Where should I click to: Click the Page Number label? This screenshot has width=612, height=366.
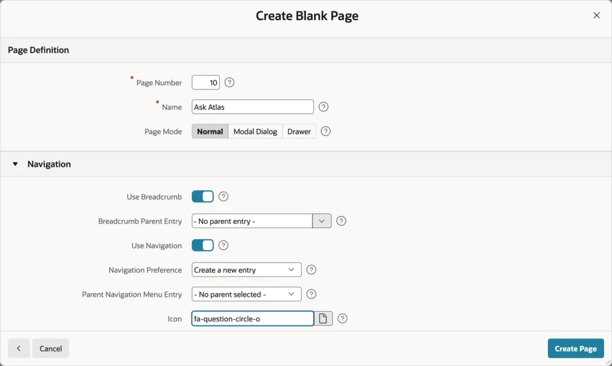(159, 82)
